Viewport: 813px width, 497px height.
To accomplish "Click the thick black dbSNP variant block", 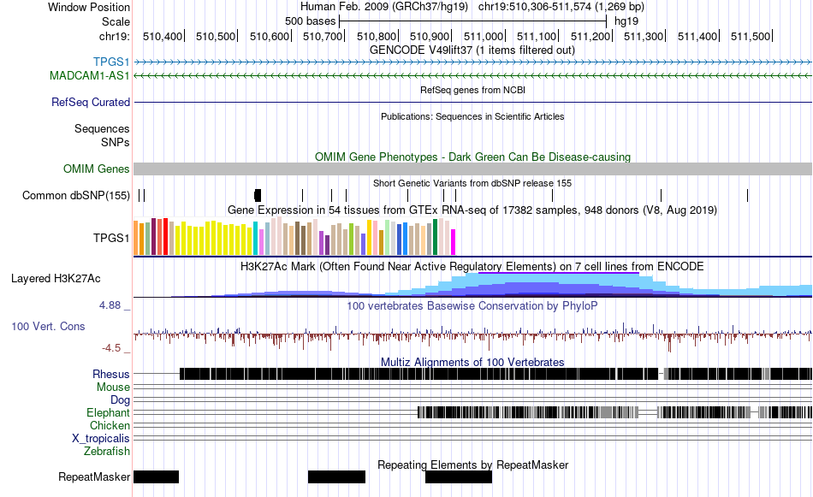I will tap(258, 195).
